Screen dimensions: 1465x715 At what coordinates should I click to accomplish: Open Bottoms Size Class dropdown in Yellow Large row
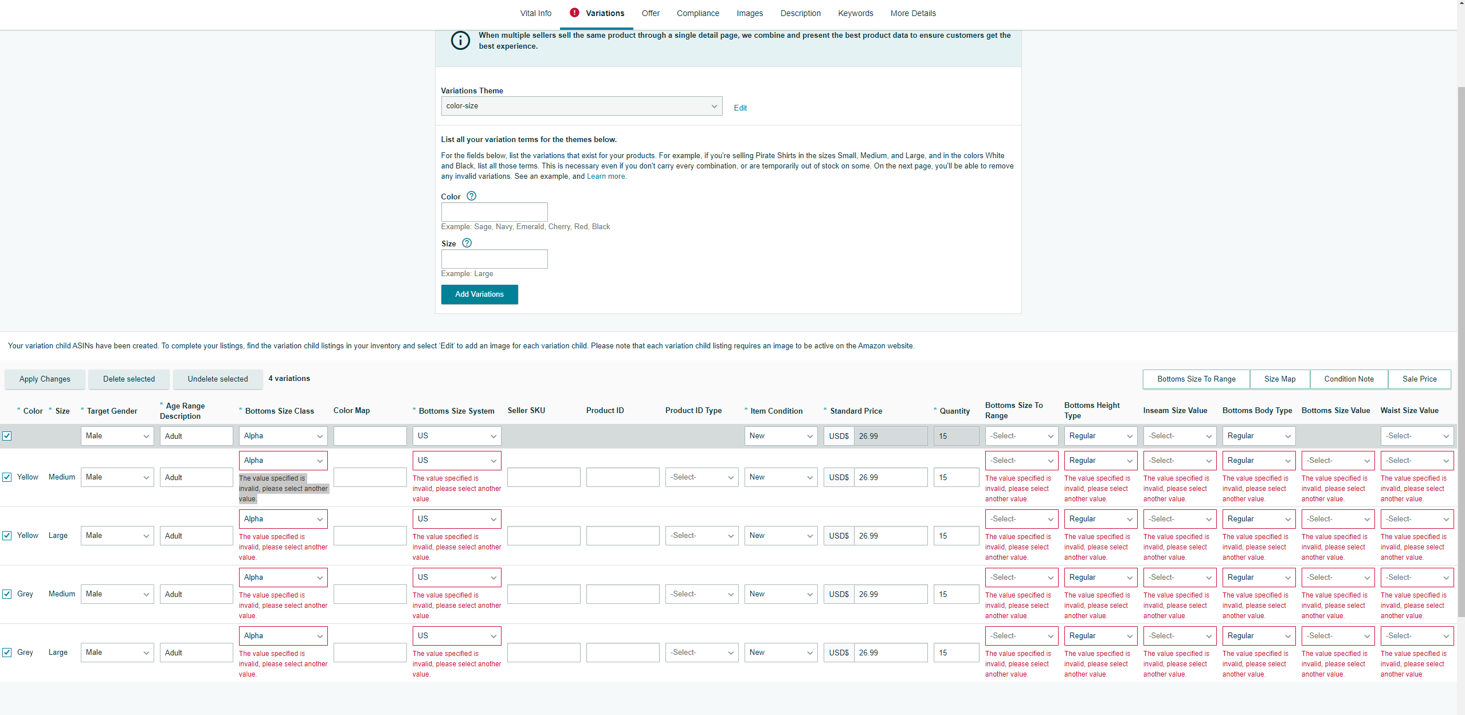[x=283, y=519]
